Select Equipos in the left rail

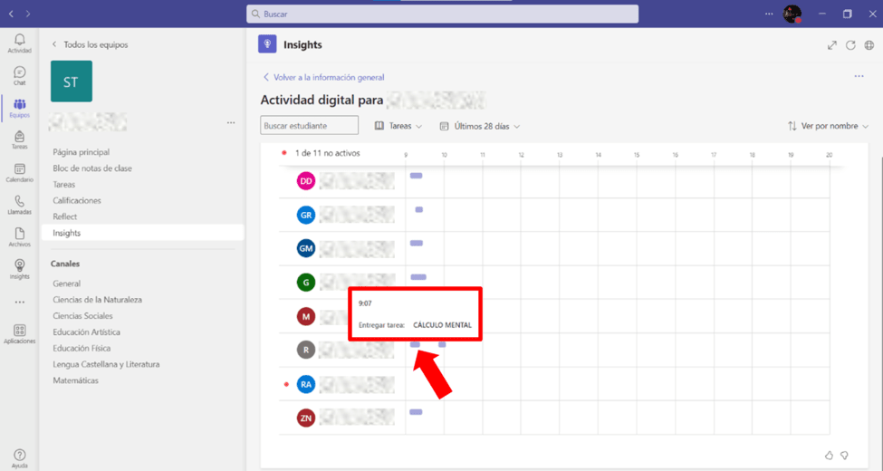coord(19,108)
